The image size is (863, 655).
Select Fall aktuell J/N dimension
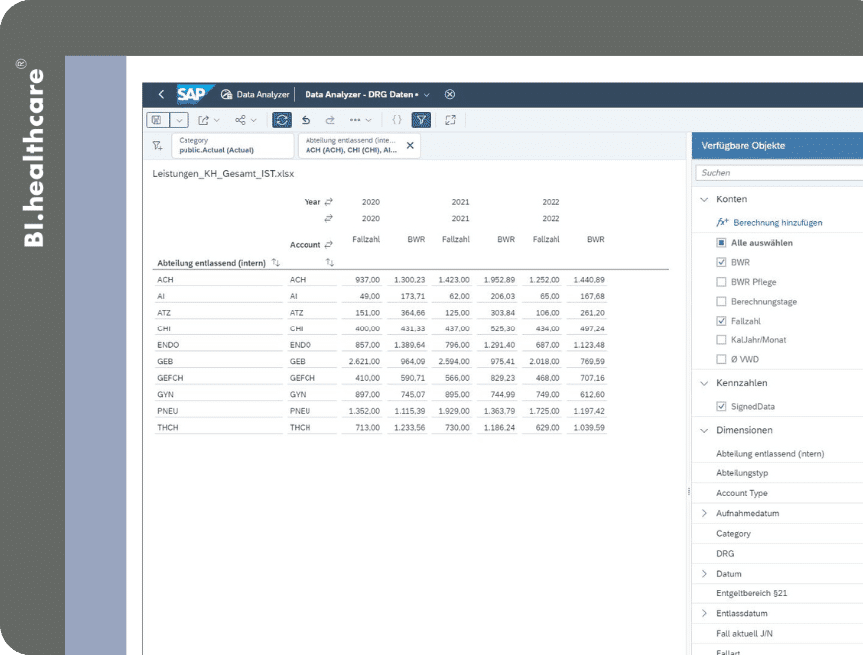(x=744, y=633)
